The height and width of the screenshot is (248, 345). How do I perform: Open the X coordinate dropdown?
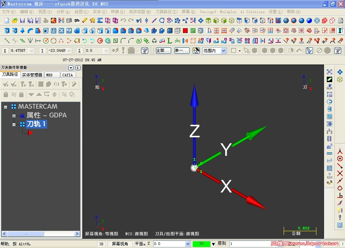[x=31, y=51]
